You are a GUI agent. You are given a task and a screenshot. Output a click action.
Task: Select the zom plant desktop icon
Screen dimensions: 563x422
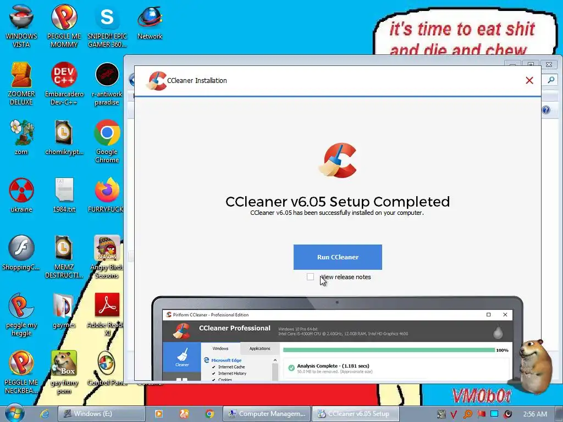click(21, 137)
